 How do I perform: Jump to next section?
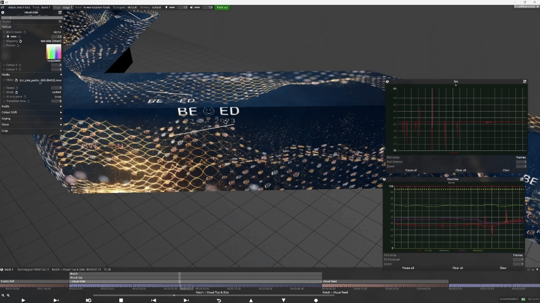click(186, 300)
